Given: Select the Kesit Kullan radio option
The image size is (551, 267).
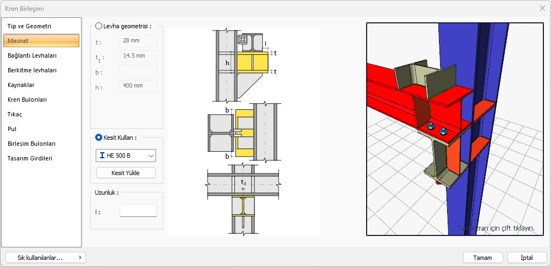Looking at the screenshot, I should tap(98, 138).
